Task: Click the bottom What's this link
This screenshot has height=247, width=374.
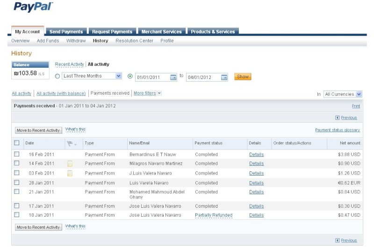Action: coord(75,226)
